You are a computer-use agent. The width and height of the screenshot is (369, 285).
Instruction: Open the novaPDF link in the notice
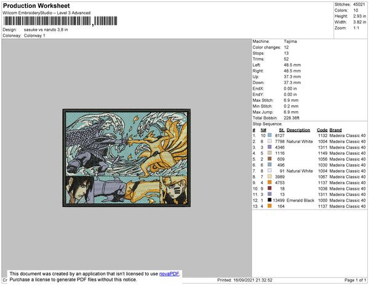[169, 274]
